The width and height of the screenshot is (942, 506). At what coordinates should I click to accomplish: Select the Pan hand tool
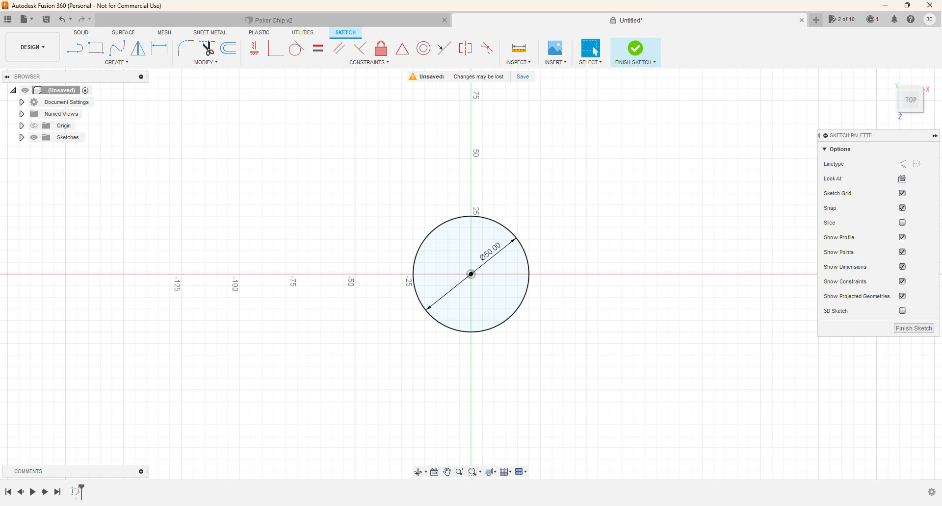447,472
